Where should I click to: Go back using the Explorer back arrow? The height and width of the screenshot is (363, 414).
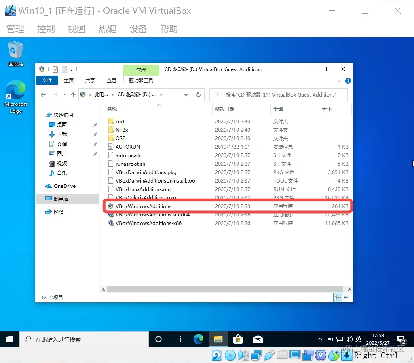43,95
